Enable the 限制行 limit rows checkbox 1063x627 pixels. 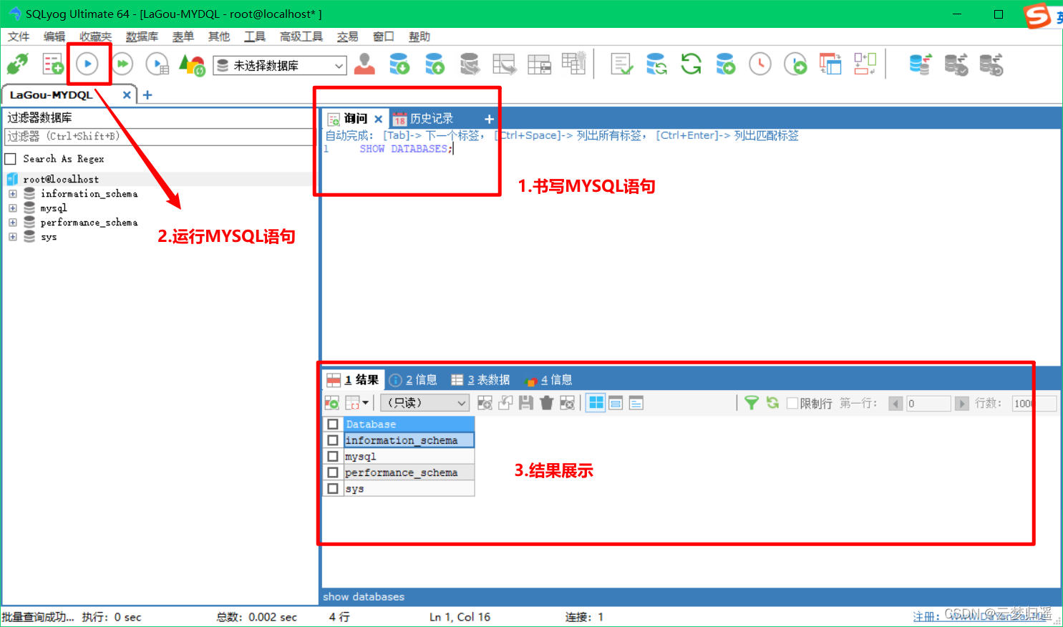point(792,403)
